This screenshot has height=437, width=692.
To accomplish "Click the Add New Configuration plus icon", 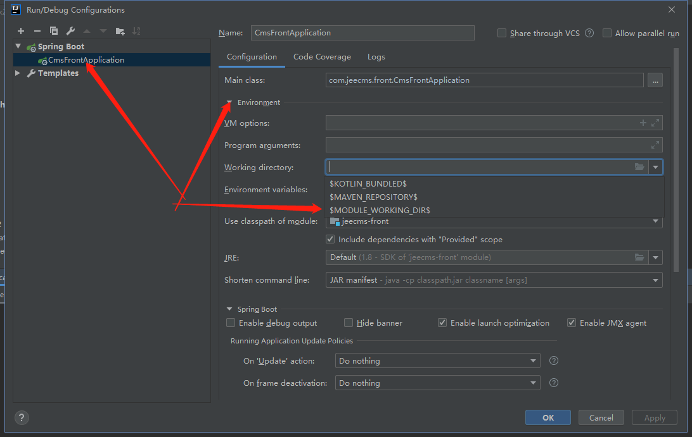I will click(x=21, y=31).
